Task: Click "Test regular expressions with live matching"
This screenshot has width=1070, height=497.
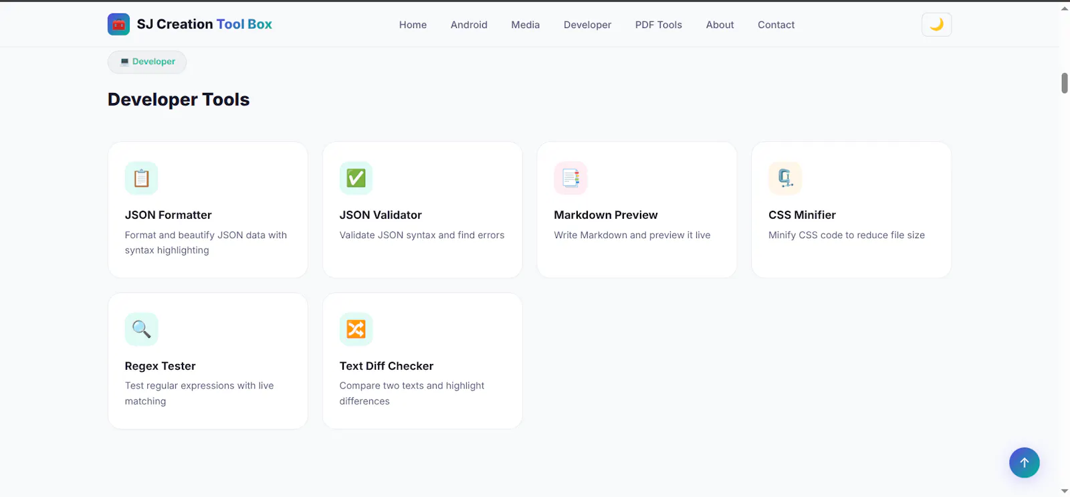Action: coord(199,393)
